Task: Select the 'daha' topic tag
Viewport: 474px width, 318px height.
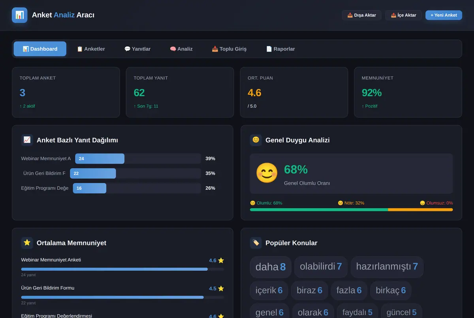Action: tap(271, 267)
